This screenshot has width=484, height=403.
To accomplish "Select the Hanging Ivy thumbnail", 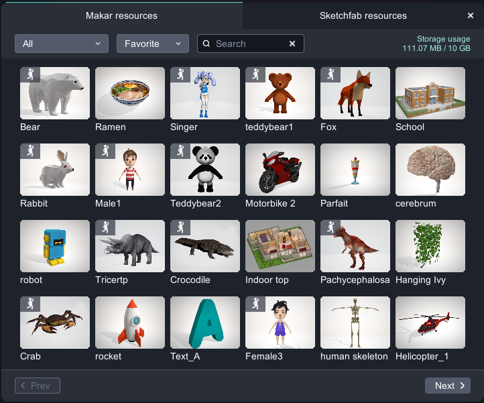I will pos(430,246).
